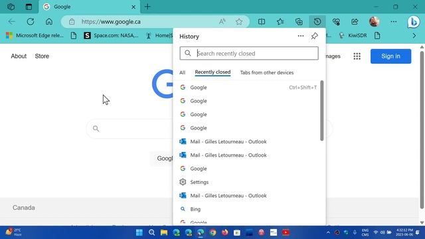Screen dimensions: 425x239
Task: Open Edge Settings and more menu
Action: (394, 22)
